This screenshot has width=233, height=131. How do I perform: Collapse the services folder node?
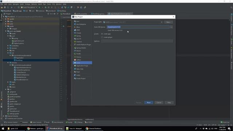(8, 63)
